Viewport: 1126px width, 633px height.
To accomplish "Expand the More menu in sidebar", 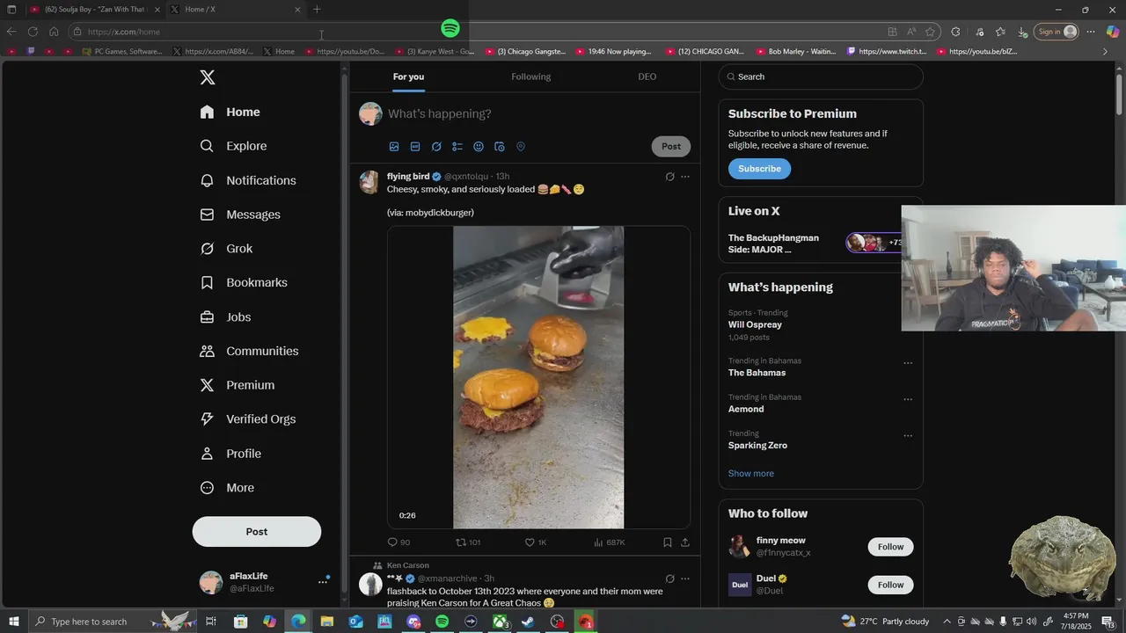I will pyautogui.click(x=227, y=488).
